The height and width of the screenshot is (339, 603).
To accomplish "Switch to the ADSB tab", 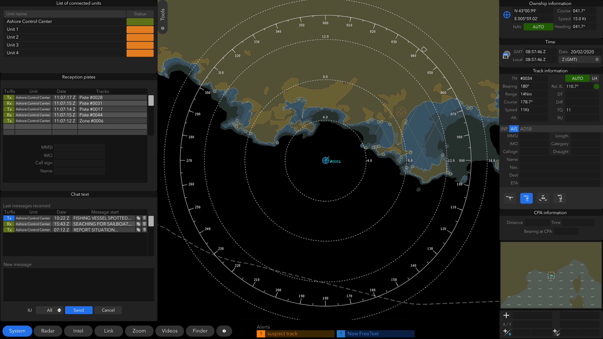I will [x=526, y=129].
